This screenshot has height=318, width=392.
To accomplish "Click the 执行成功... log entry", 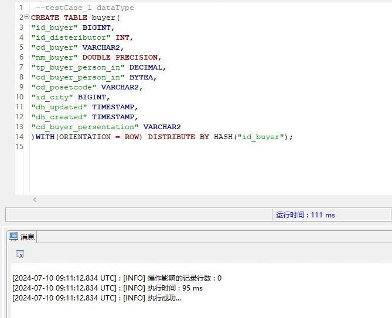I will tap(97, 298).
